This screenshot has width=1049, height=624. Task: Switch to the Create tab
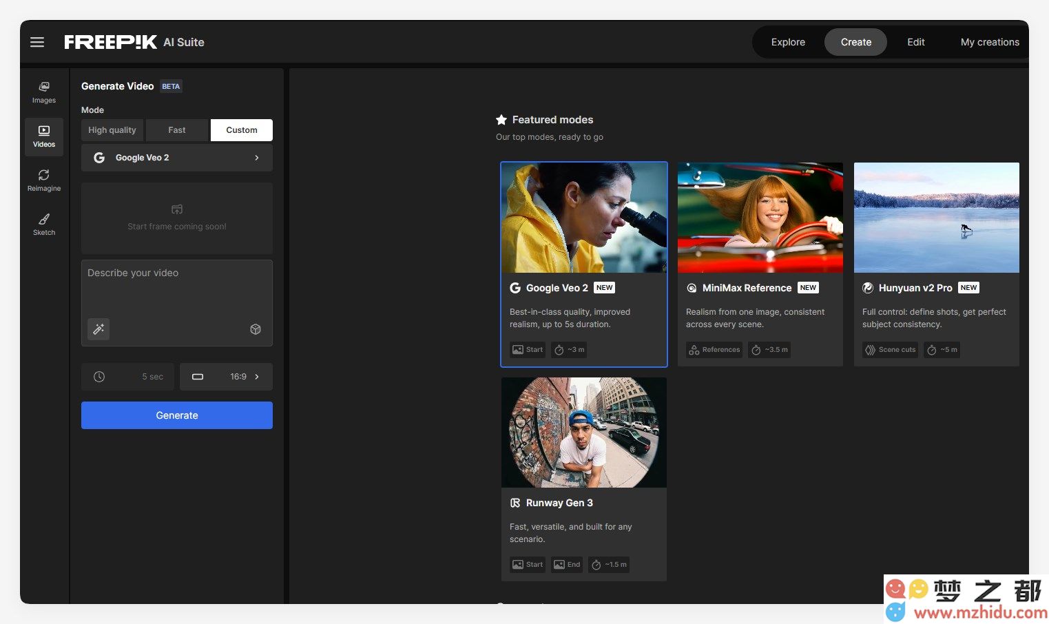tap(856, 42)
